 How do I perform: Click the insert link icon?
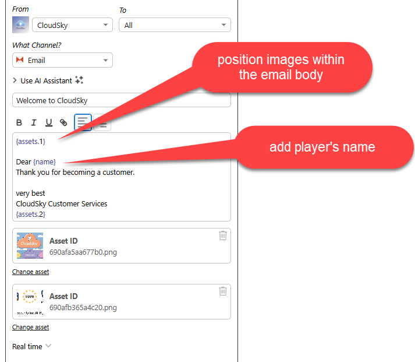pos(63,122)
